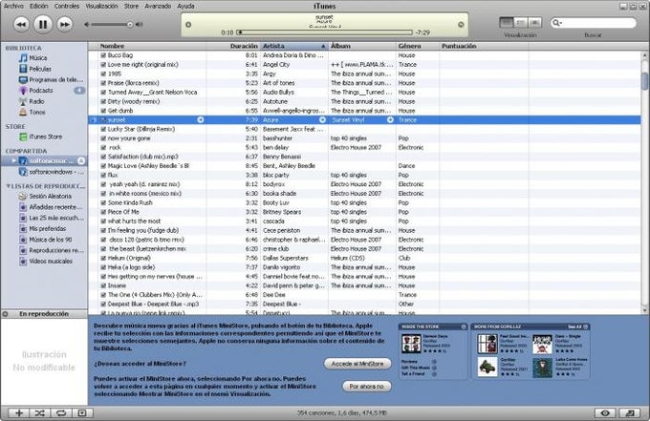Adjust the volume slider
Viewport: 650px width, 421px height.
click(x=112, y=25)
